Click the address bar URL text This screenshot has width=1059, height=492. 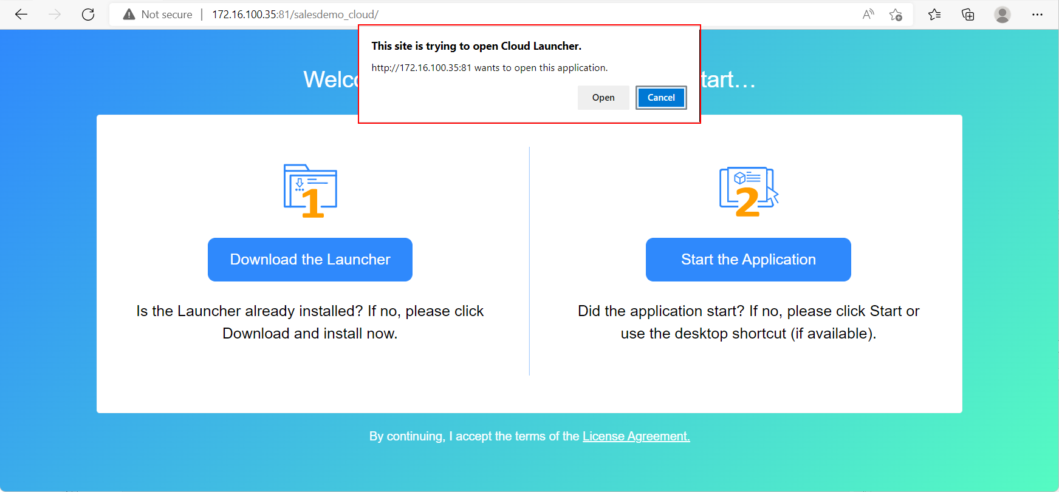point(295,15)
